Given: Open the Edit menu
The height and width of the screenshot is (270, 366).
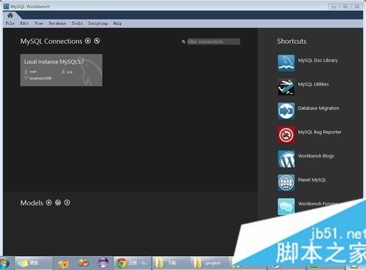Looking at the screenshot, I should click(24, 23).
